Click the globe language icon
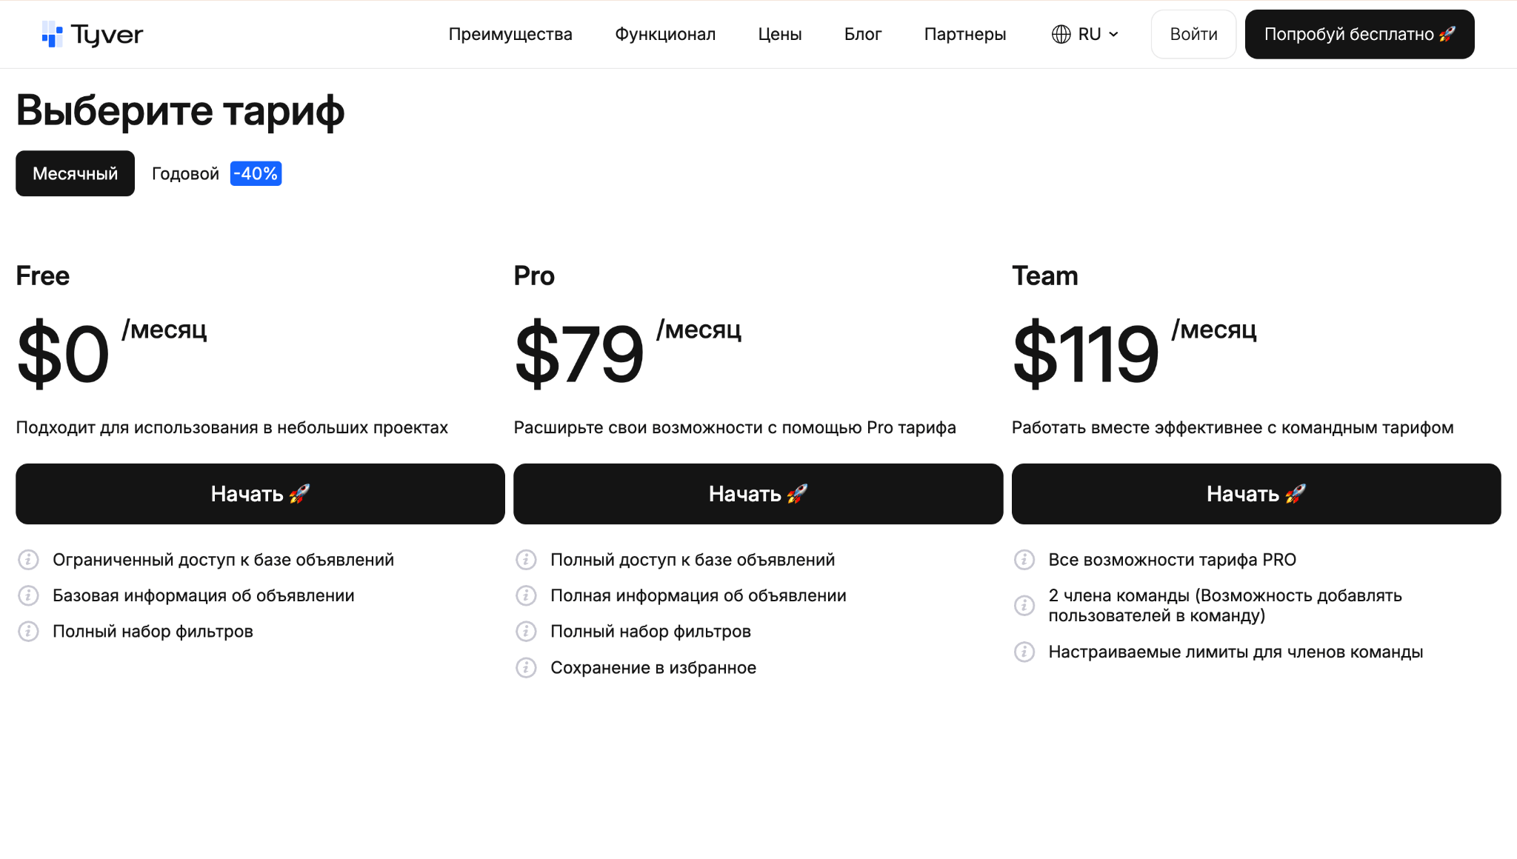The width and height of the screenshot is (1517, 859). pyautogui.click(x=1061, y=34)
